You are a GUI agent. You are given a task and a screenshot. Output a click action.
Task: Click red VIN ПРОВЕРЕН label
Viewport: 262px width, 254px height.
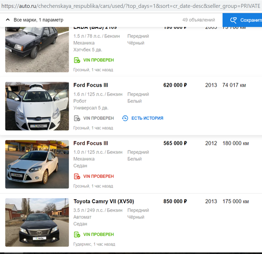coord(98,176)
